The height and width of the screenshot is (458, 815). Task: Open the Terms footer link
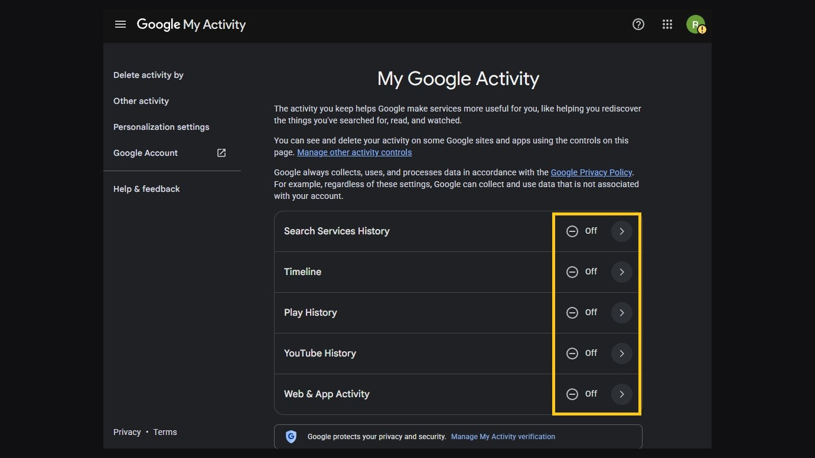(x=165, y=432)
